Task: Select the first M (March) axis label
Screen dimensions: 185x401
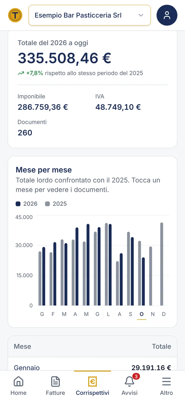Action: 64,314
